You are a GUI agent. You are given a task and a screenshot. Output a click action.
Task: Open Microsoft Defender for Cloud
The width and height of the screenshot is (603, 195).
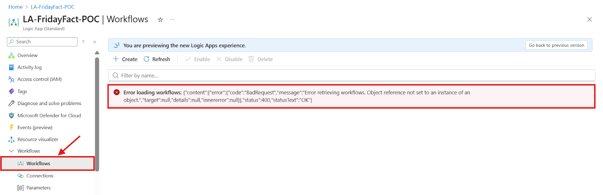49,116
